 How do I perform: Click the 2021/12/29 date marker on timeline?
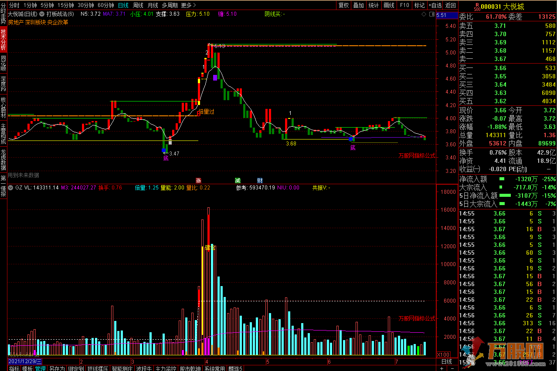coord(25,361)
